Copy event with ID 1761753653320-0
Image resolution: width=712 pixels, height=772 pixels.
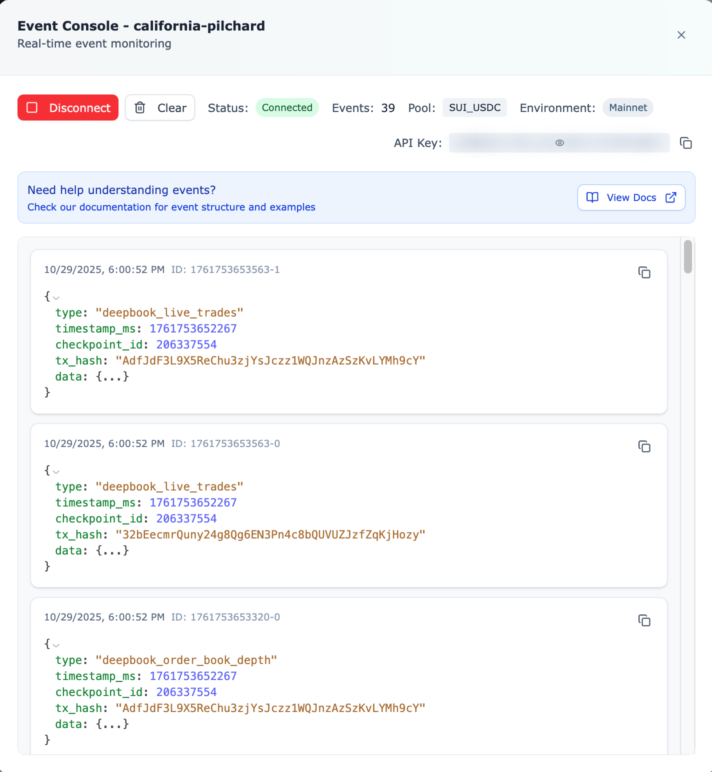click(x=644, y=620)
